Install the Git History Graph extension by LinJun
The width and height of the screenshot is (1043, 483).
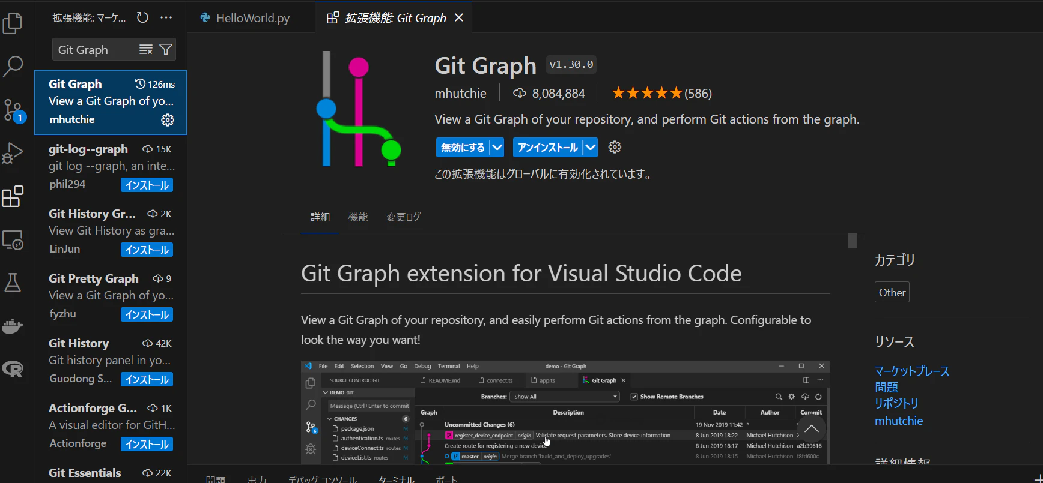[147, 250]
